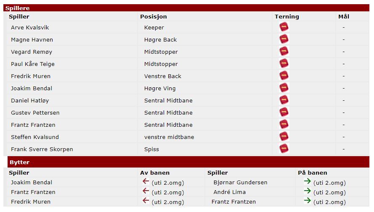Click the Mål column header
Image resolution: width=374 pixels, height=212 pixels.
click(x=344, y=17)
